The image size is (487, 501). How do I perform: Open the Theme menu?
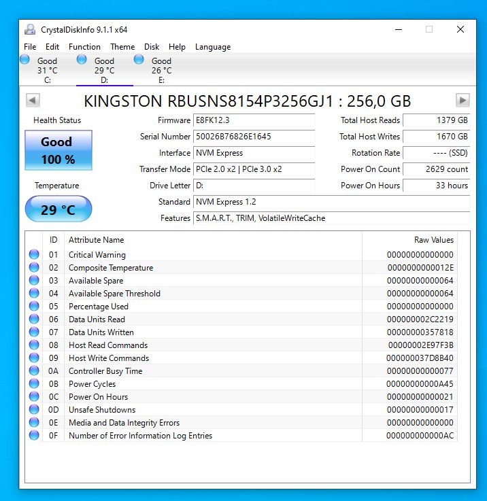[x=122, y=47]
